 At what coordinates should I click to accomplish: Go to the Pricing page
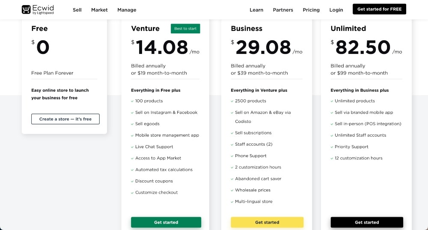(x=311, y=10)
